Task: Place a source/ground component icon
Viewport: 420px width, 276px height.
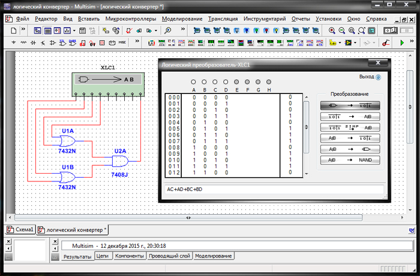Action: (x=14, y=43)
